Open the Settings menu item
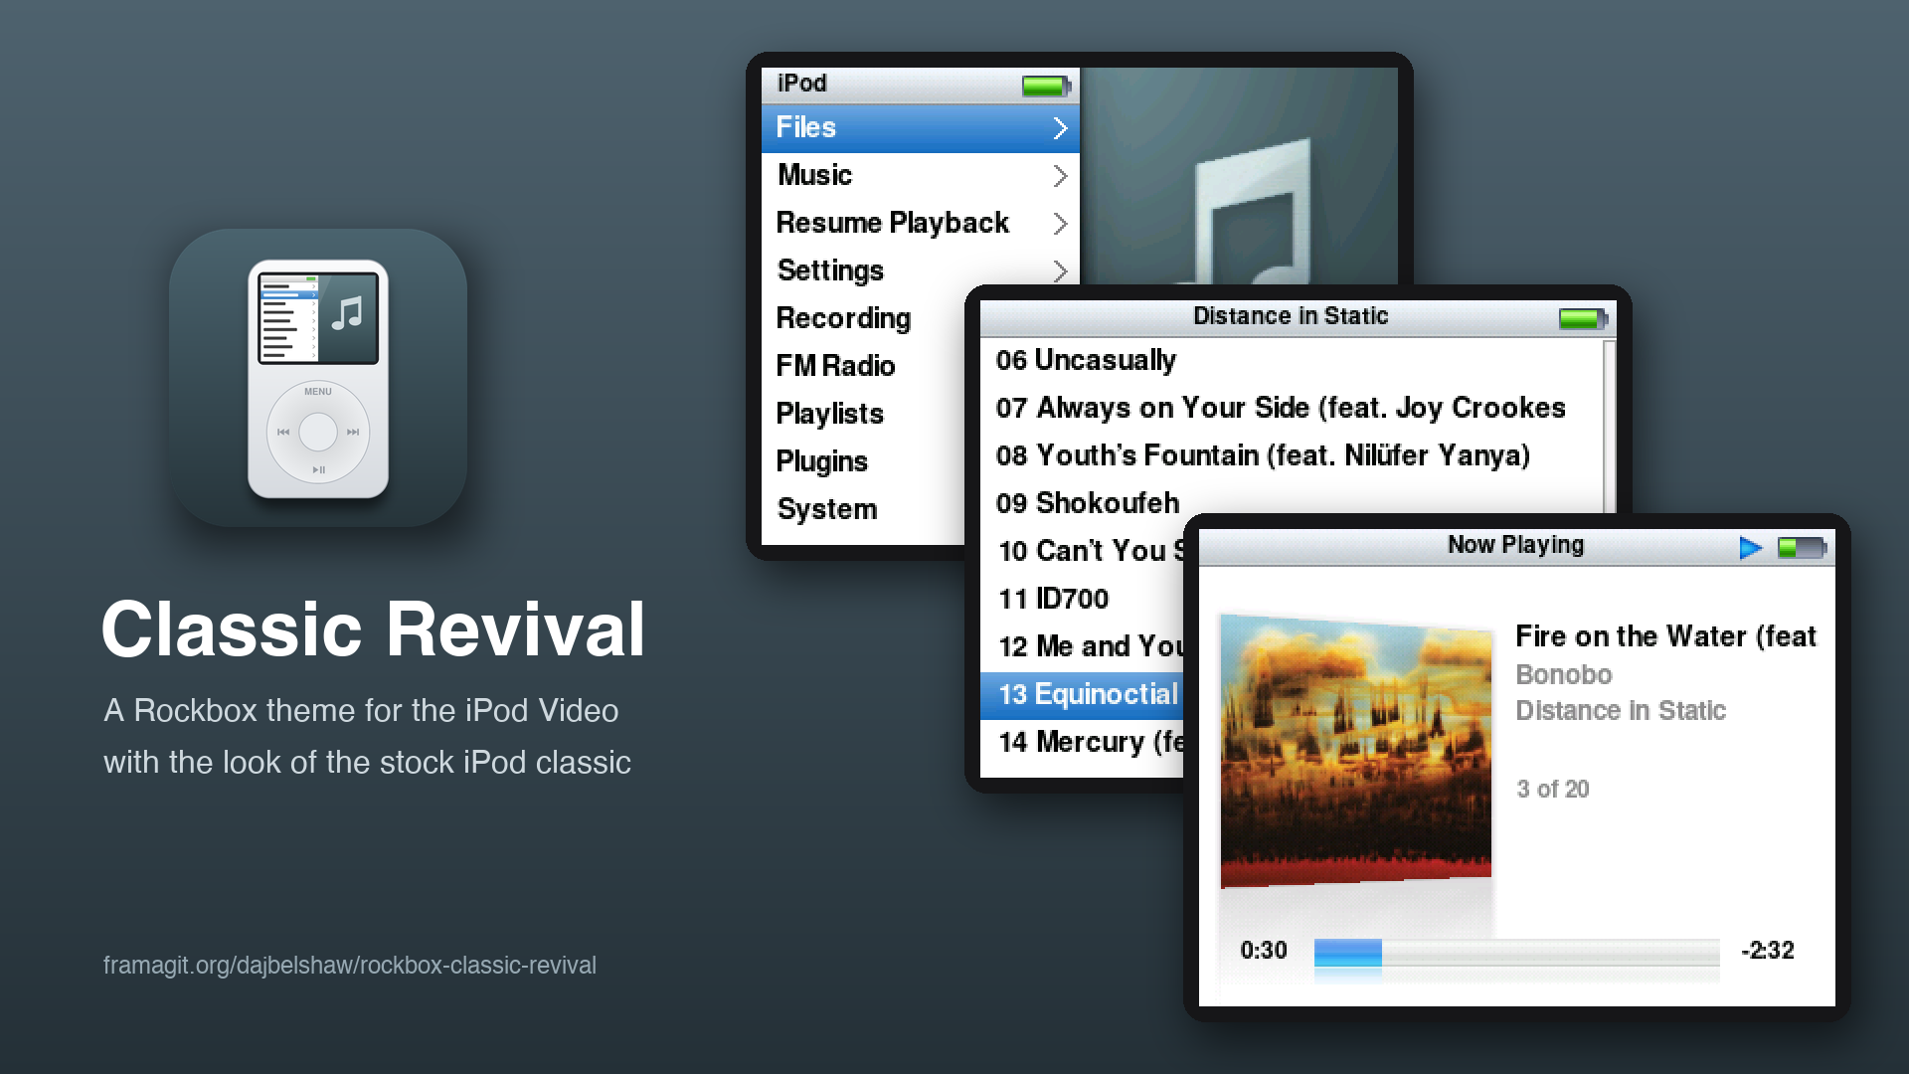 coord(921,270)
